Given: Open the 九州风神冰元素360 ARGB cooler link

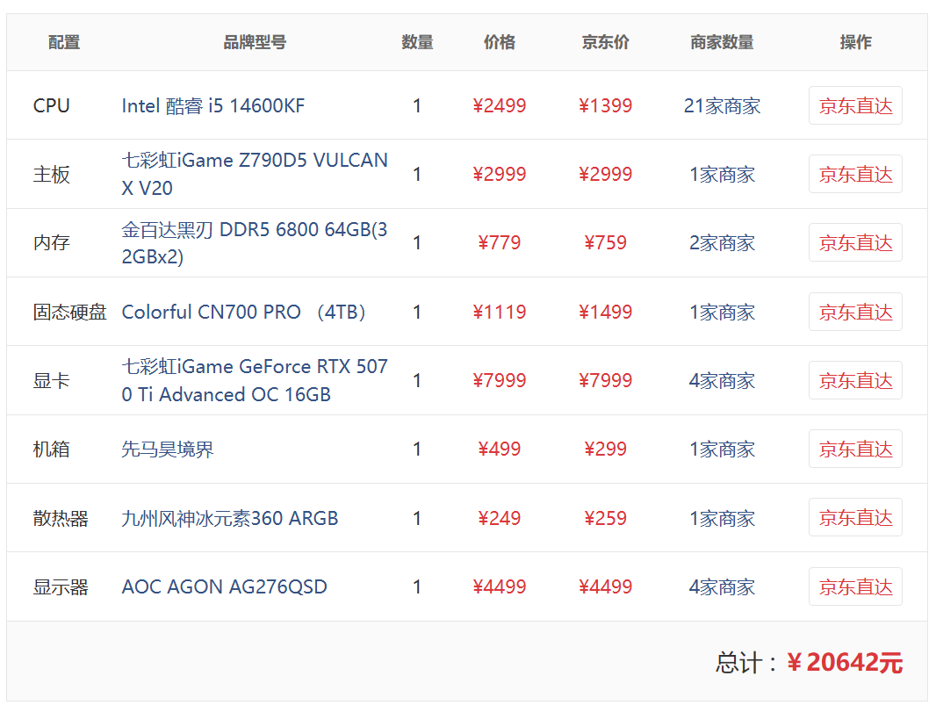Looking at the screenshot, I should [230, 518].
